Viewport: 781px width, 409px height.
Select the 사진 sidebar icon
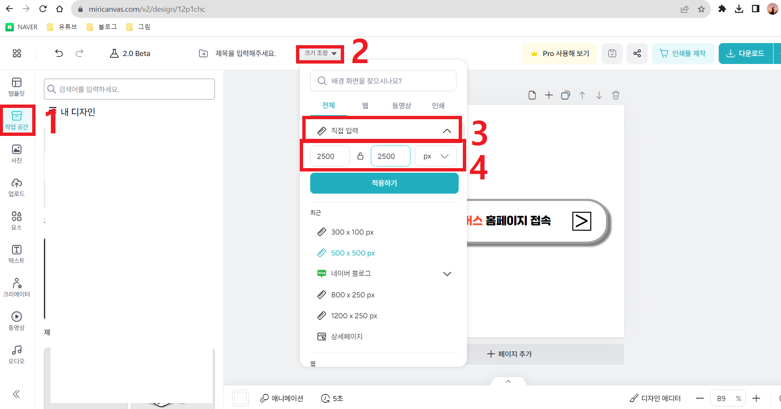tap(16, 153)
